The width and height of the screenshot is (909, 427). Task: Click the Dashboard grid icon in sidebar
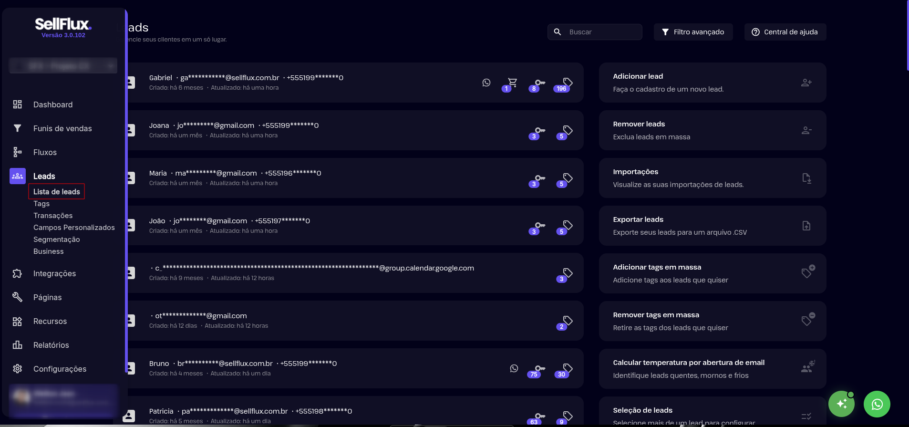(18, 104)
